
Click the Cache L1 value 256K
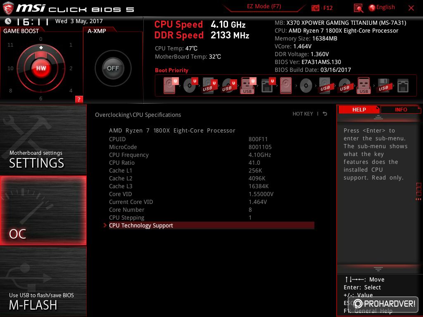[255, 170]
